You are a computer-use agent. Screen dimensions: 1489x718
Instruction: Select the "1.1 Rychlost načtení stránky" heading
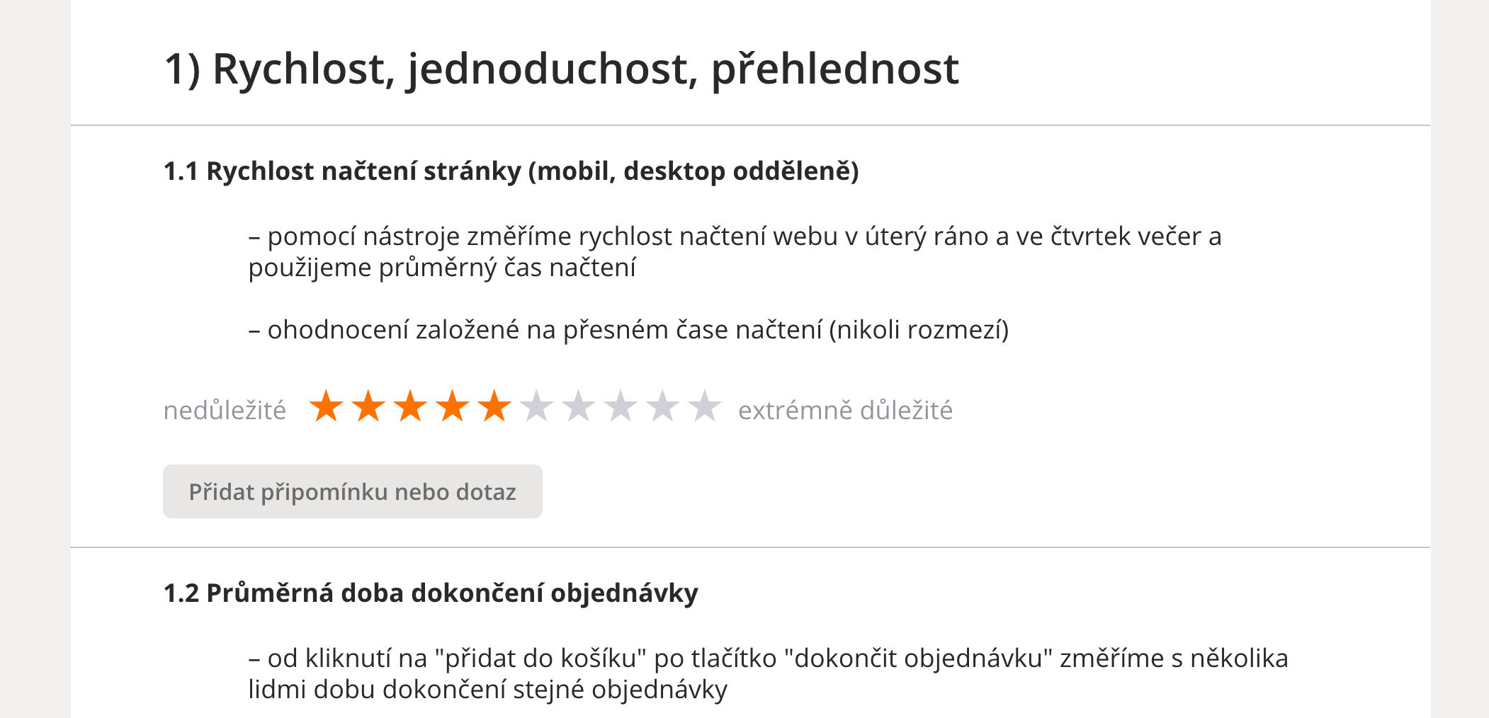click(x=511, y=171)
